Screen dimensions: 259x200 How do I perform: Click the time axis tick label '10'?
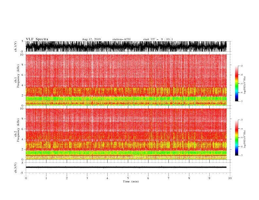click(230, 178)
